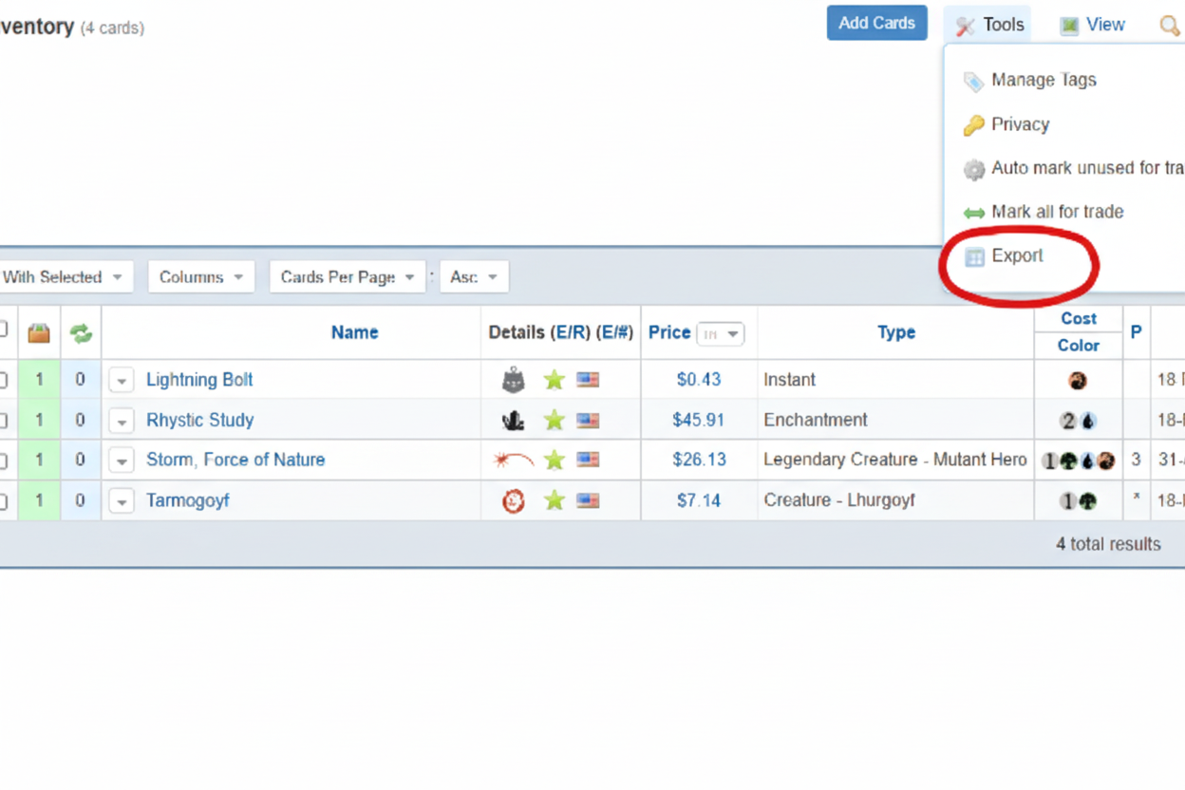Image resolution: width=1185 pixels, height=790 pixels.
Task: Sort the table by Name column header
Action: [x=354, y=332]
